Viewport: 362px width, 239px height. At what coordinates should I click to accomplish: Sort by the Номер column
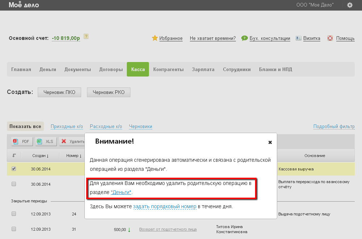point(74,156)
